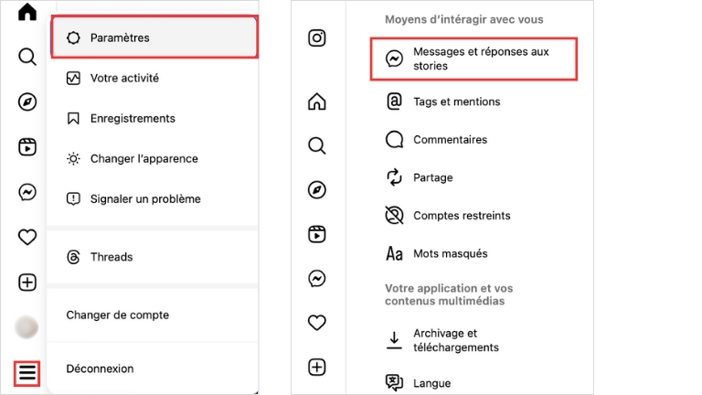The height and width of the screenshot is (395, 702).
Task: Click the blurred profile avatar in the sidebar
Action: pos(27,326)
